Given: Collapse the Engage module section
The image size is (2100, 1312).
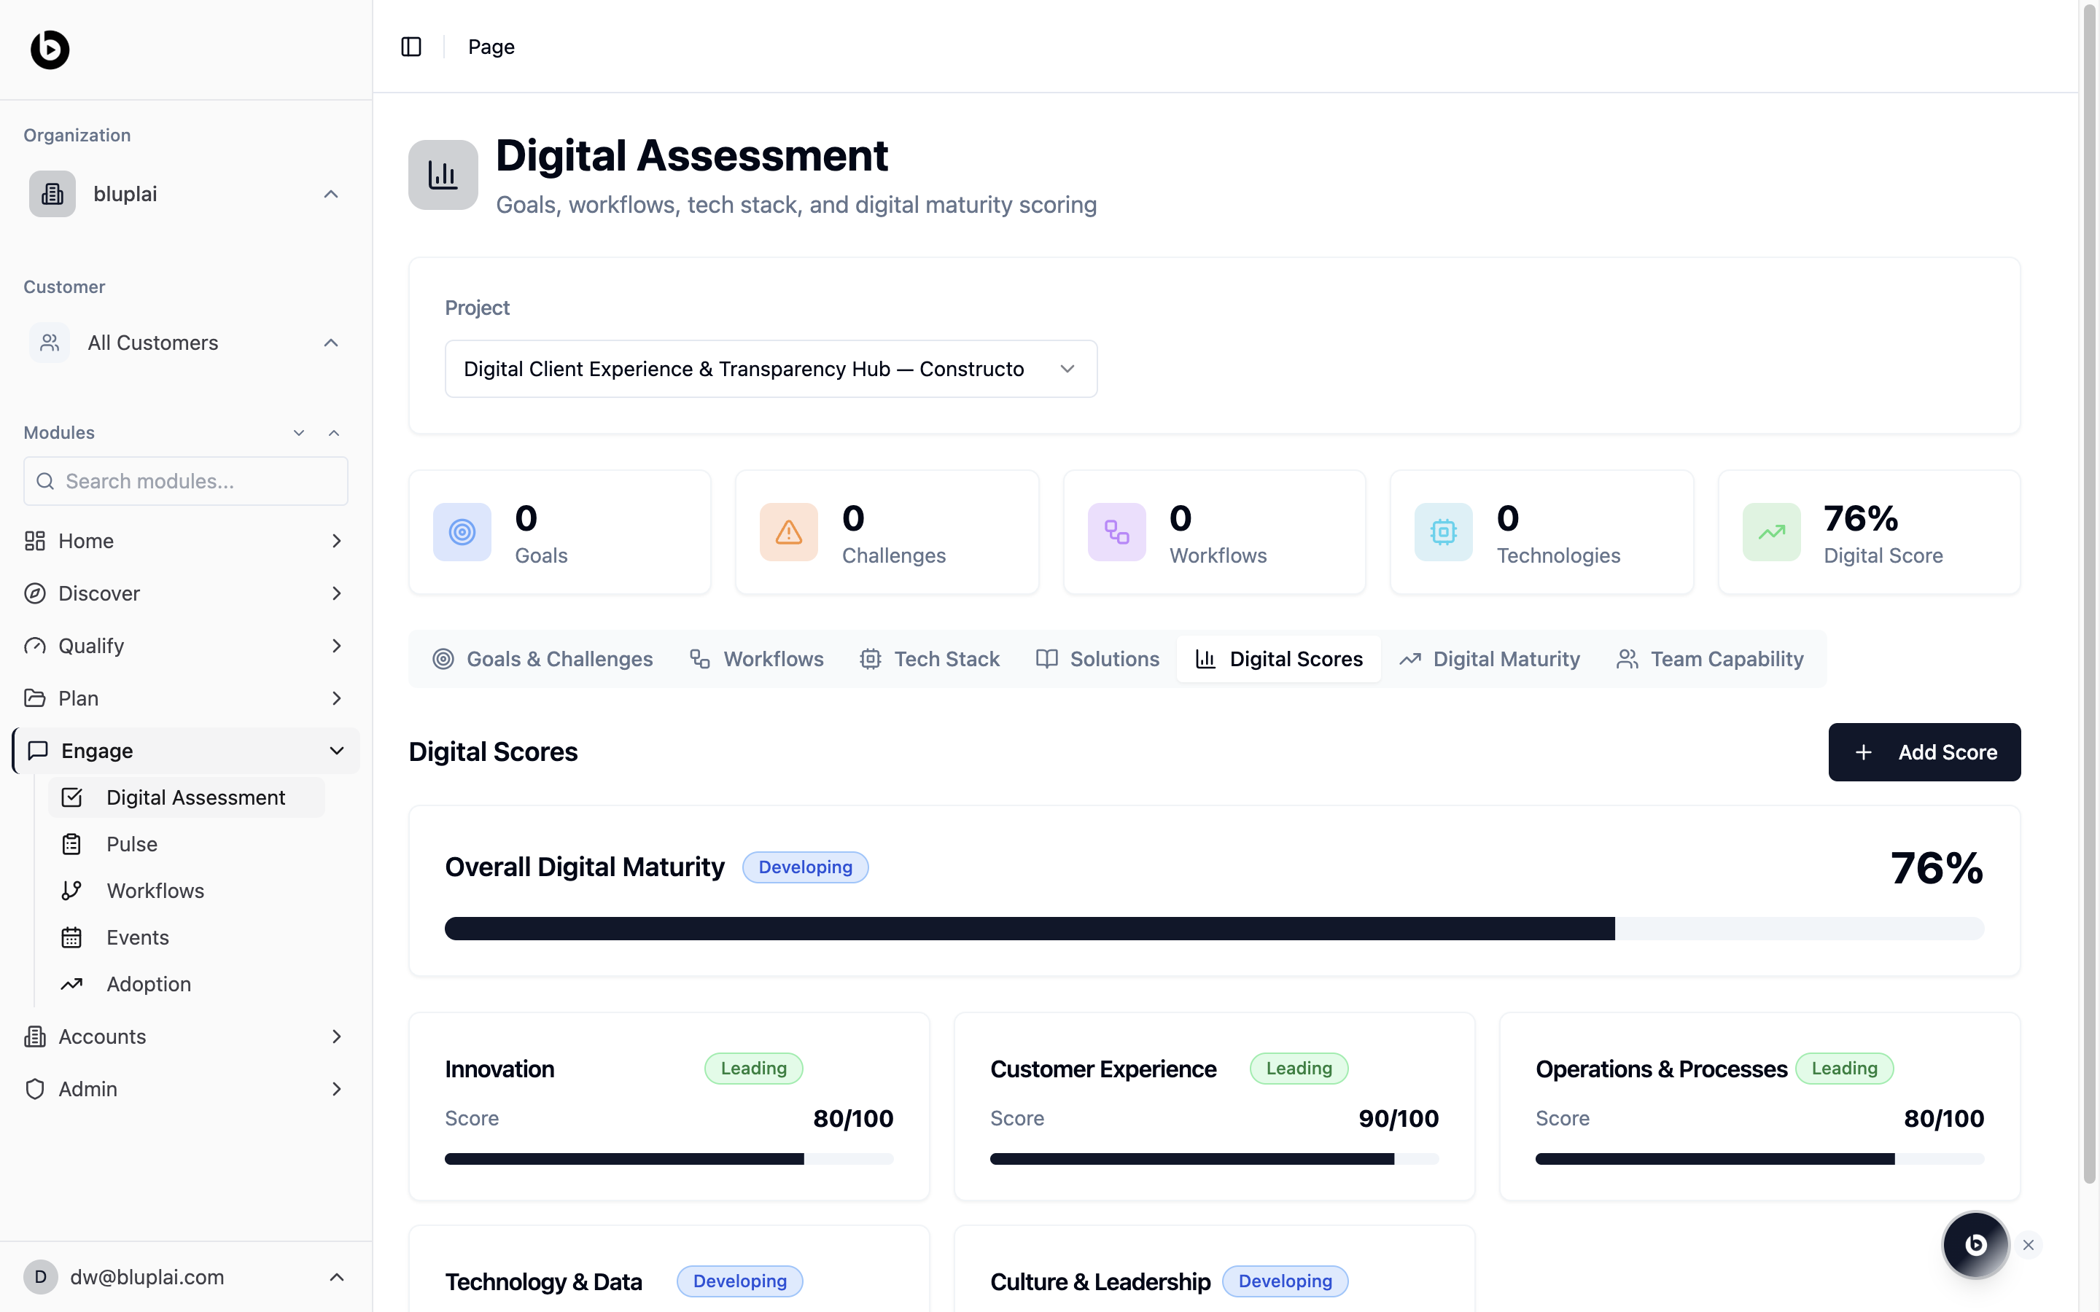Looking at the screenshot, I should [337, 751].
